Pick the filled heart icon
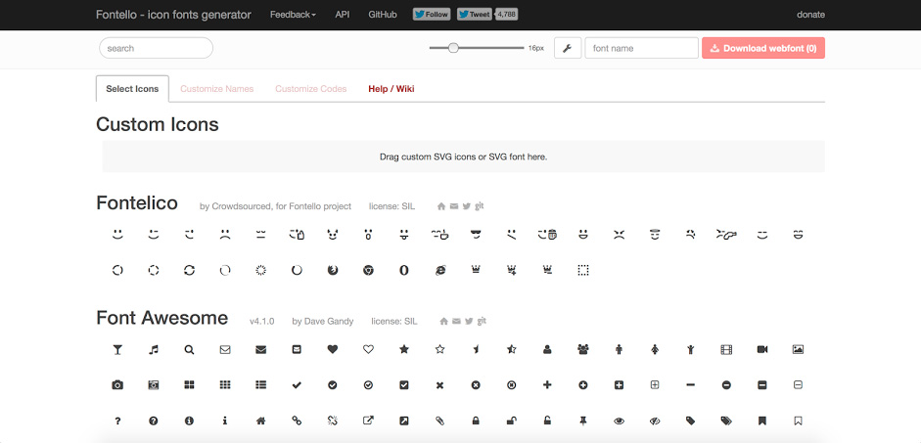Image resolution: width=921 pixels, height=443 pixels. 333,350
